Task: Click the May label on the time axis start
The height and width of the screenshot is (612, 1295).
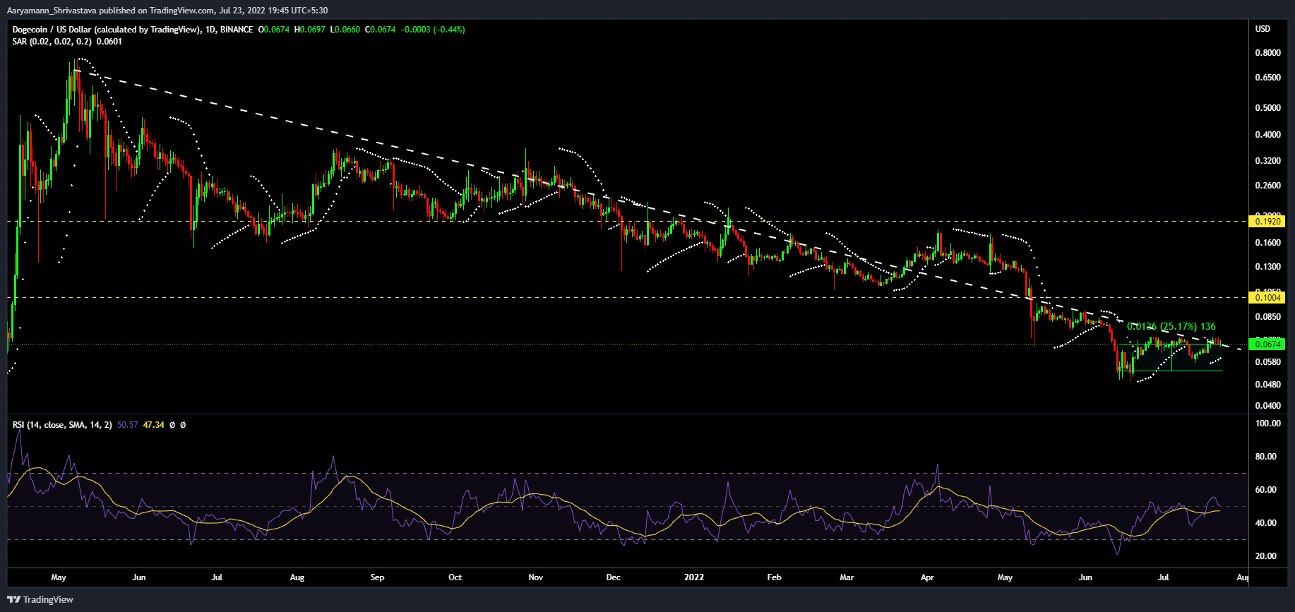Action: click(59, 577)
